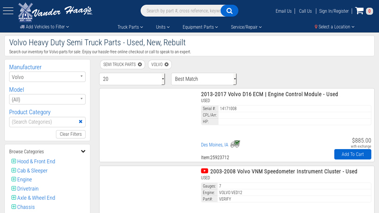Screen dimensions: 379x213
Task: Click the $885.00 price text
Action: 361,141
